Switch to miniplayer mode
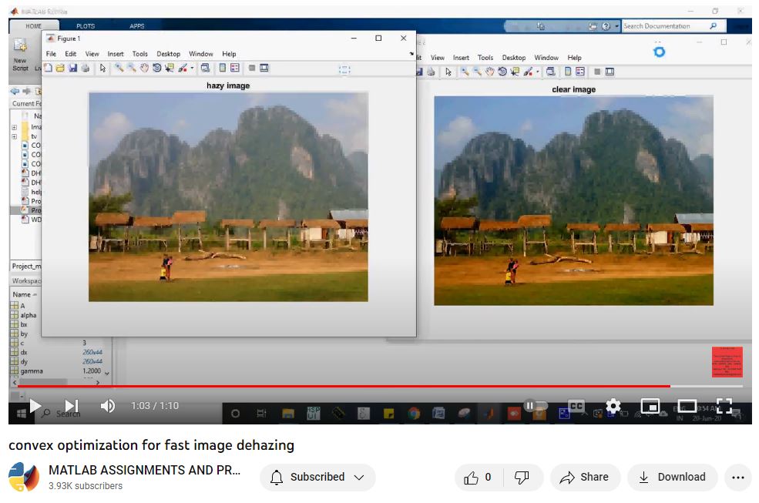This screenshot has width=759, height=503. tap(650, 406)
